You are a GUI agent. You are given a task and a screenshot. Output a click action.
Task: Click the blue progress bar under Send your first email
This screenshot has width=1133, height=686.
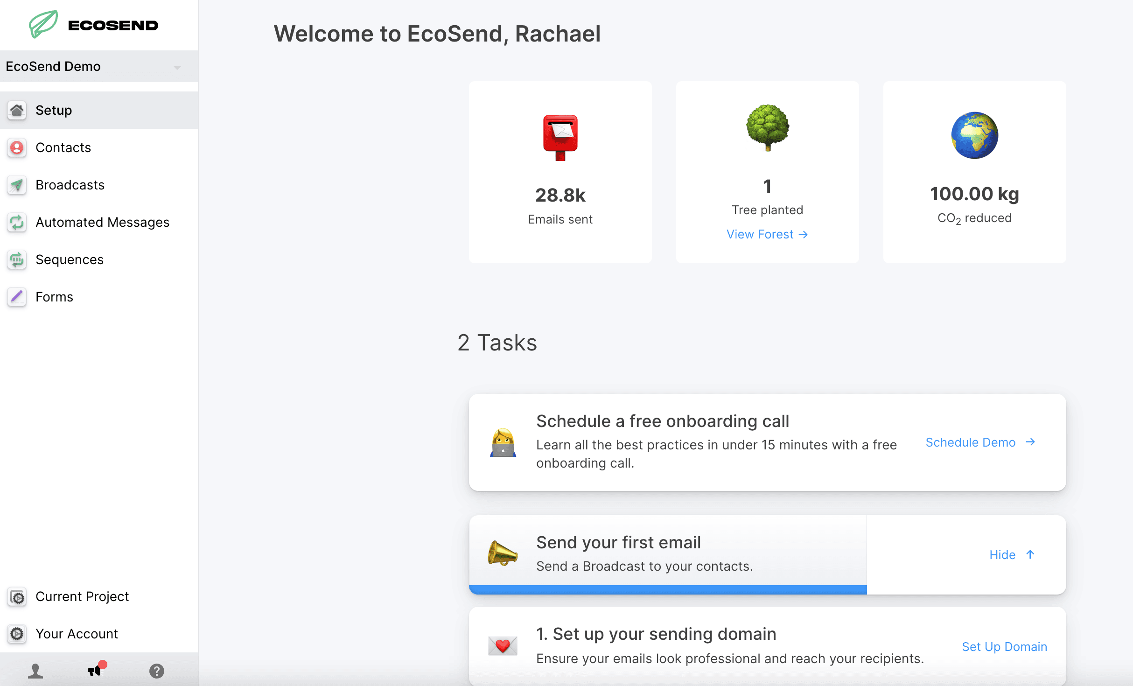[x=667, y=590]
